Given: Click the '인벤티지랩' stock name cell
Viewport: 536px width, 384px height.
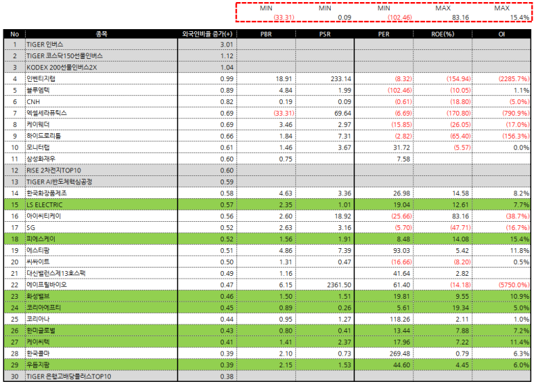Looking at the screenshot, I should (x=101, y=78).
